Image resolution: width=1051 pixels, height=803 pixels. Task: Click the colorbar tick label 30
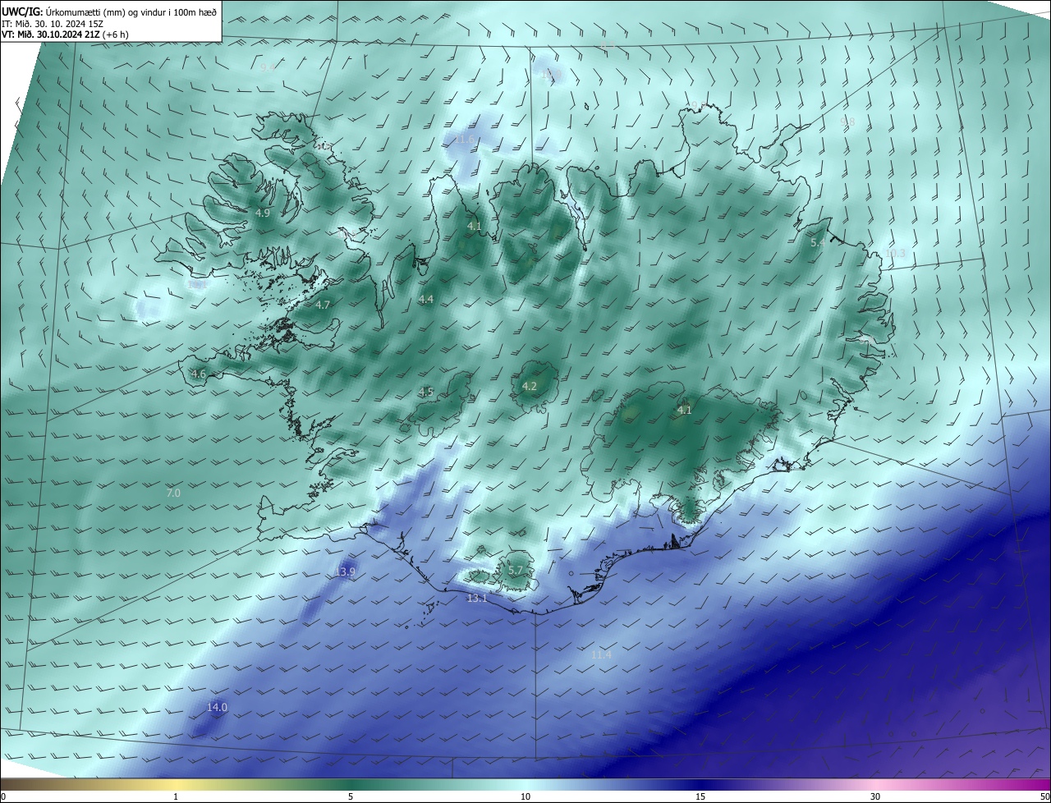click(x=875, y=796)
